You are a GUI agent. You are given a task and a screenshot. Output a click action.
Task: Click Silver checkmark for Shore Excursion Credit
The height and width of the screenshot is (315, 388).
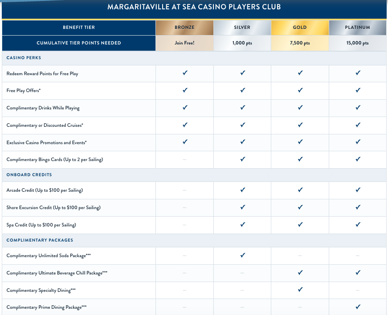(x=242, y=207)
